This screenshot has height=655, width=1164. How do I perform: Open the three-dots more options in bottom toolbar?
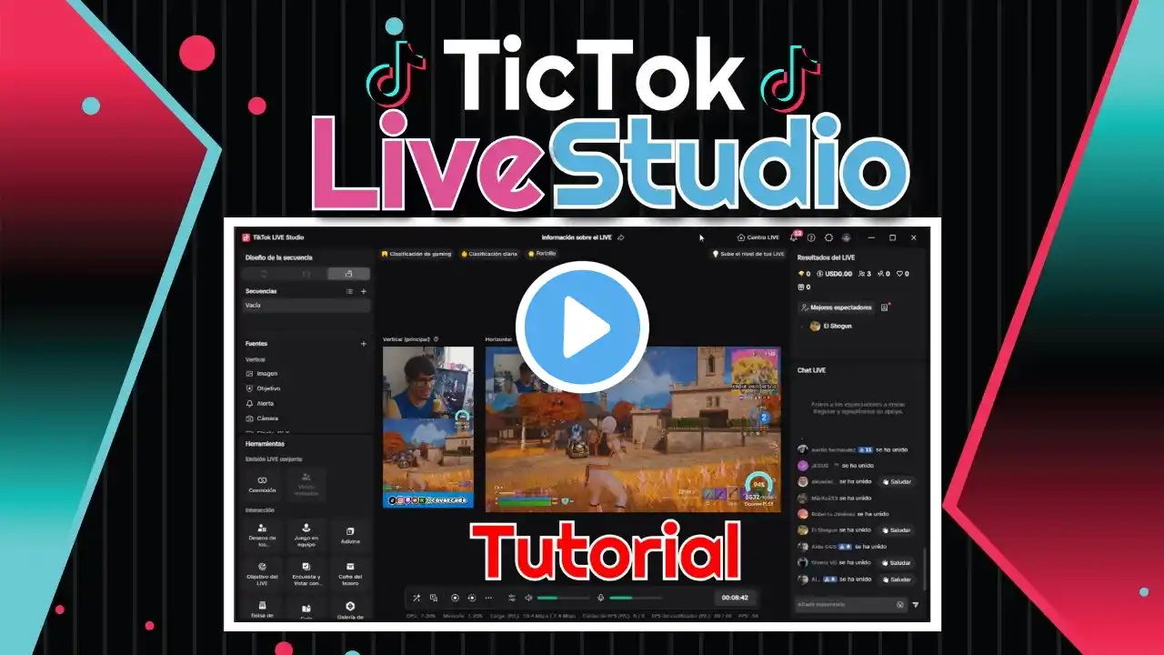488,598
